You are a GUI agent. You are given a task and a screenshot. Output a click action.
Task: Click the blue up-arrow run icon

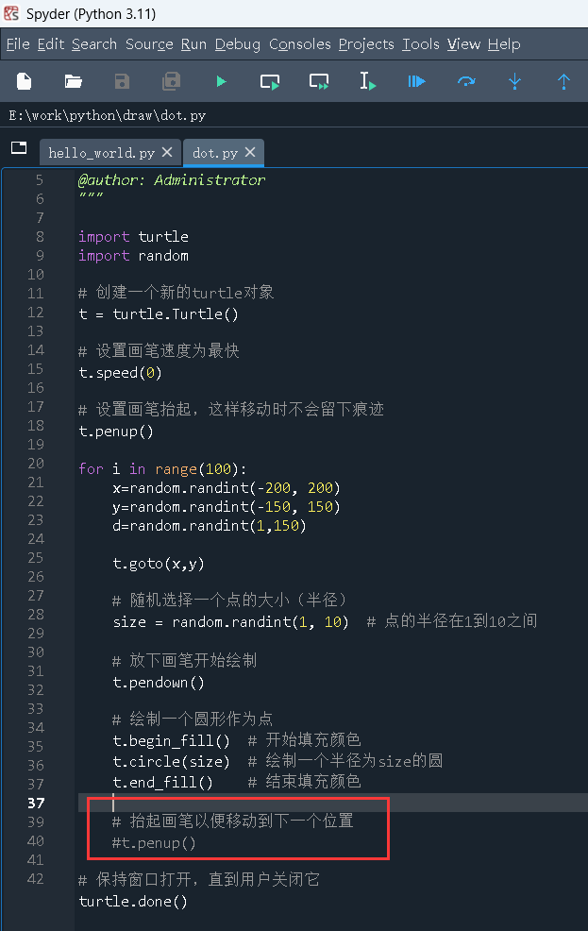point(563,81)
